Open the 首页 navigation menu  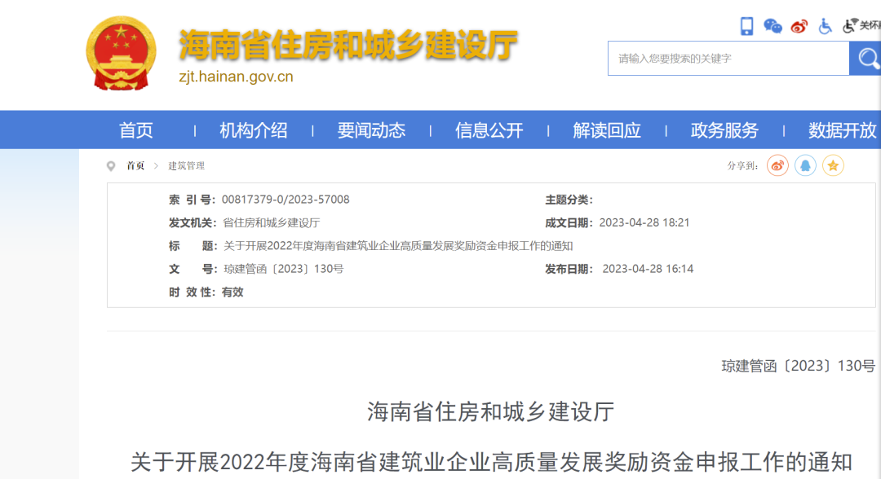coord(135,130)
